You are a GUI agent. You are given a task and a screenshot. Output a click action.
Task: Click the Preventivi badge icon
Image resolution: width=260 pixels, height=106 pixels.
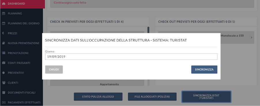point(4,73)
